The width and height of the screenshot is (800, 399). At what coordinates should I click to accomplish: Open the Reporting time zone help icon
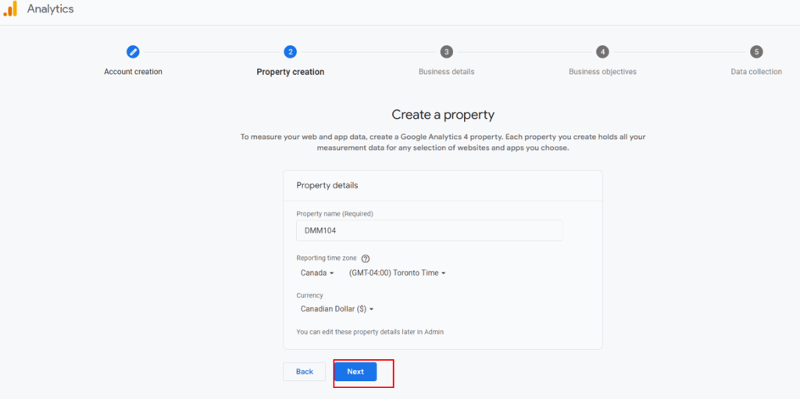(x=366, y=258)
